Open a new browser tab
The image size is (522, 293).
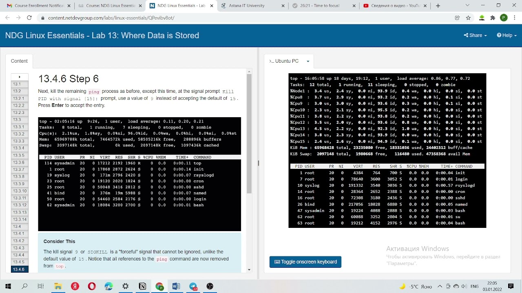[438, 6]
